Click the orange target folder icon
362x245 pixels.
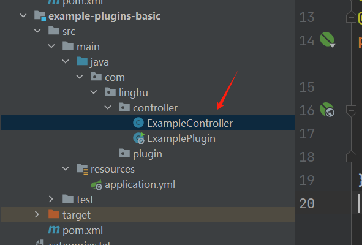point(54,214)
